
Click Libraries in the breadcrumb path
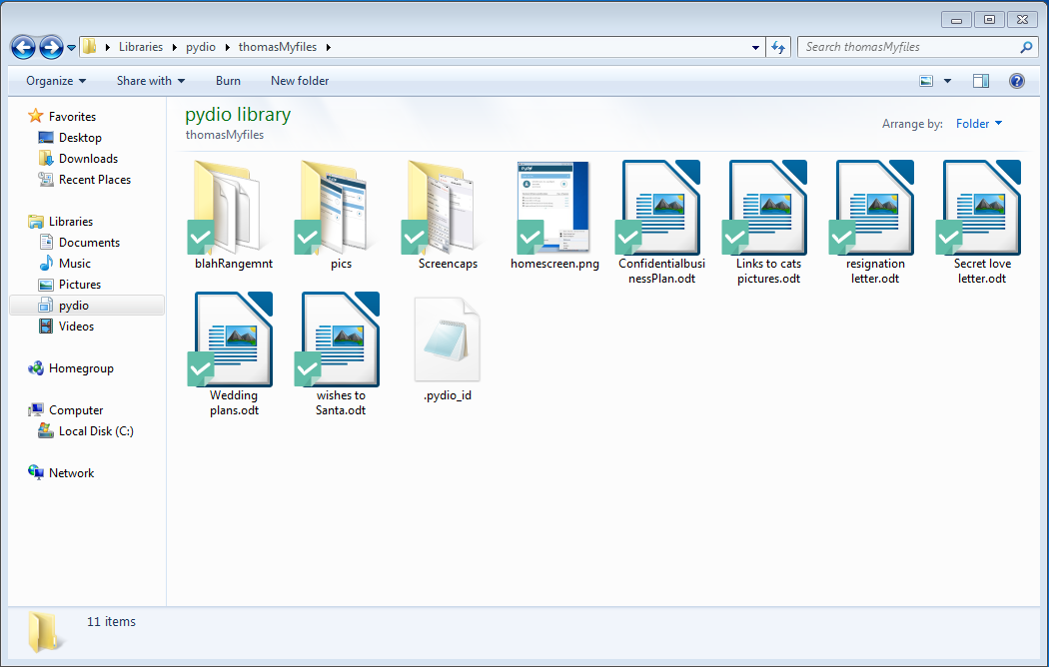point(141,47)
